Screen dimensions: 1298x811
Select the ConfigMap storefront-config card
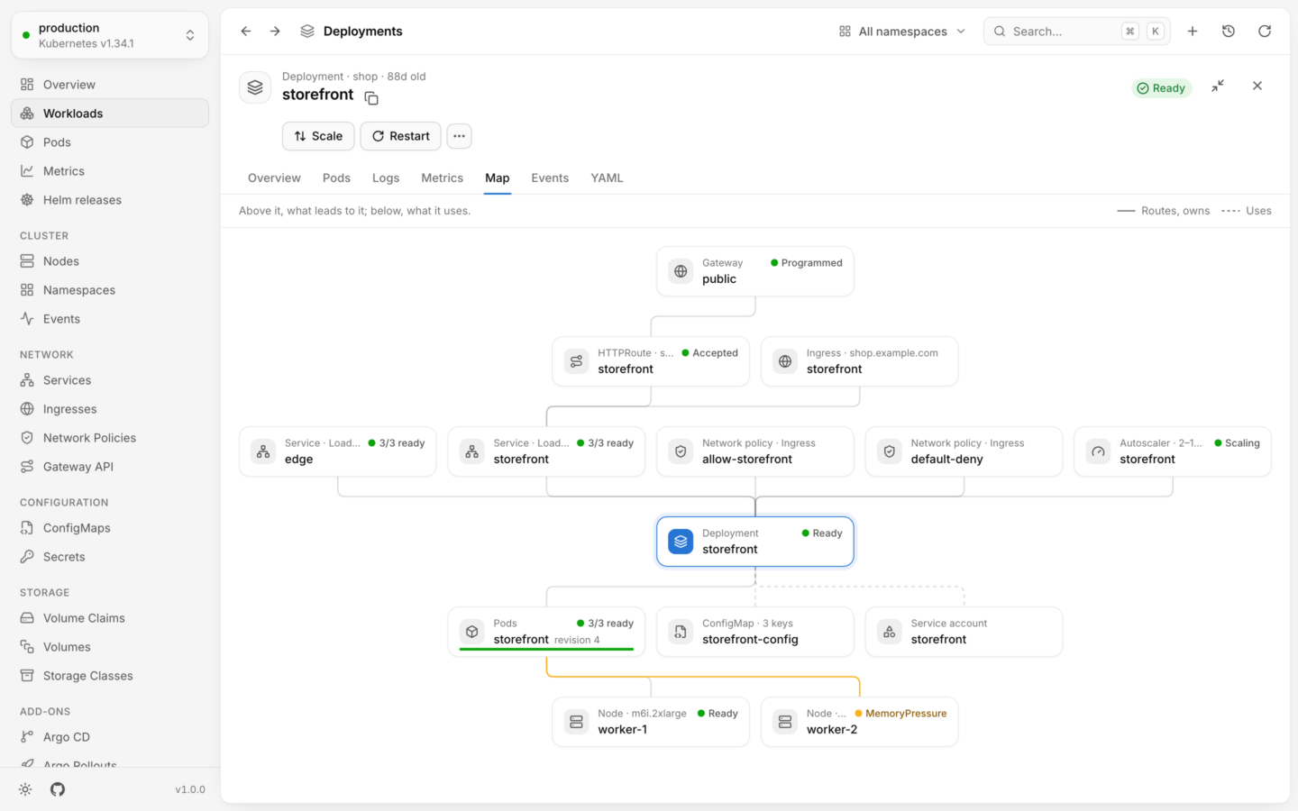pos(755,632)
